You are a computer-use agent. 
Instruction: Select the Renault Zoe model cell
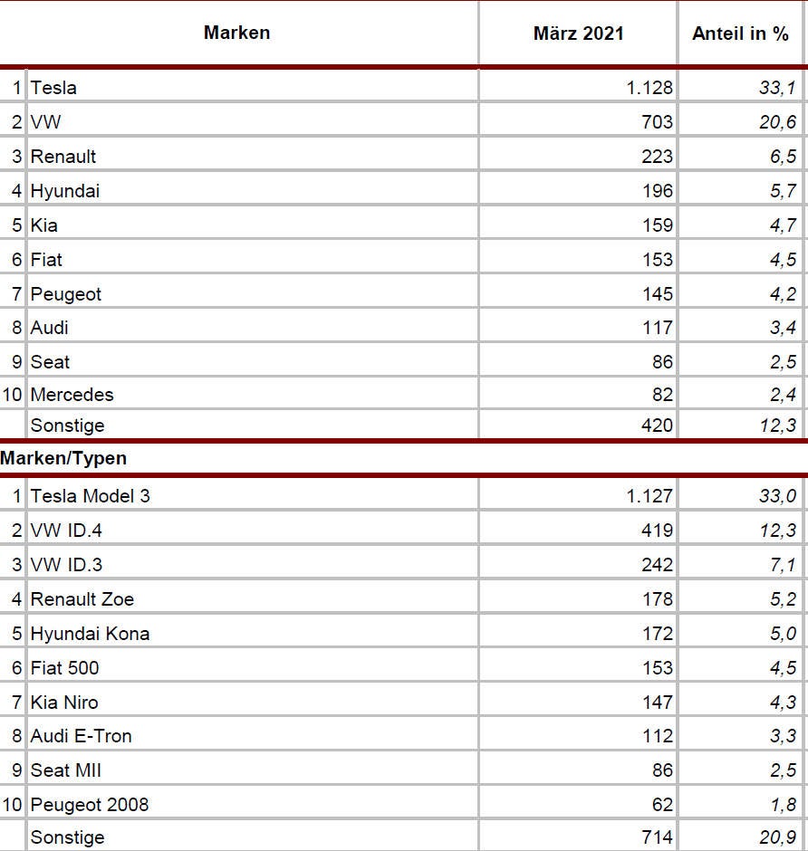(82, 599)
